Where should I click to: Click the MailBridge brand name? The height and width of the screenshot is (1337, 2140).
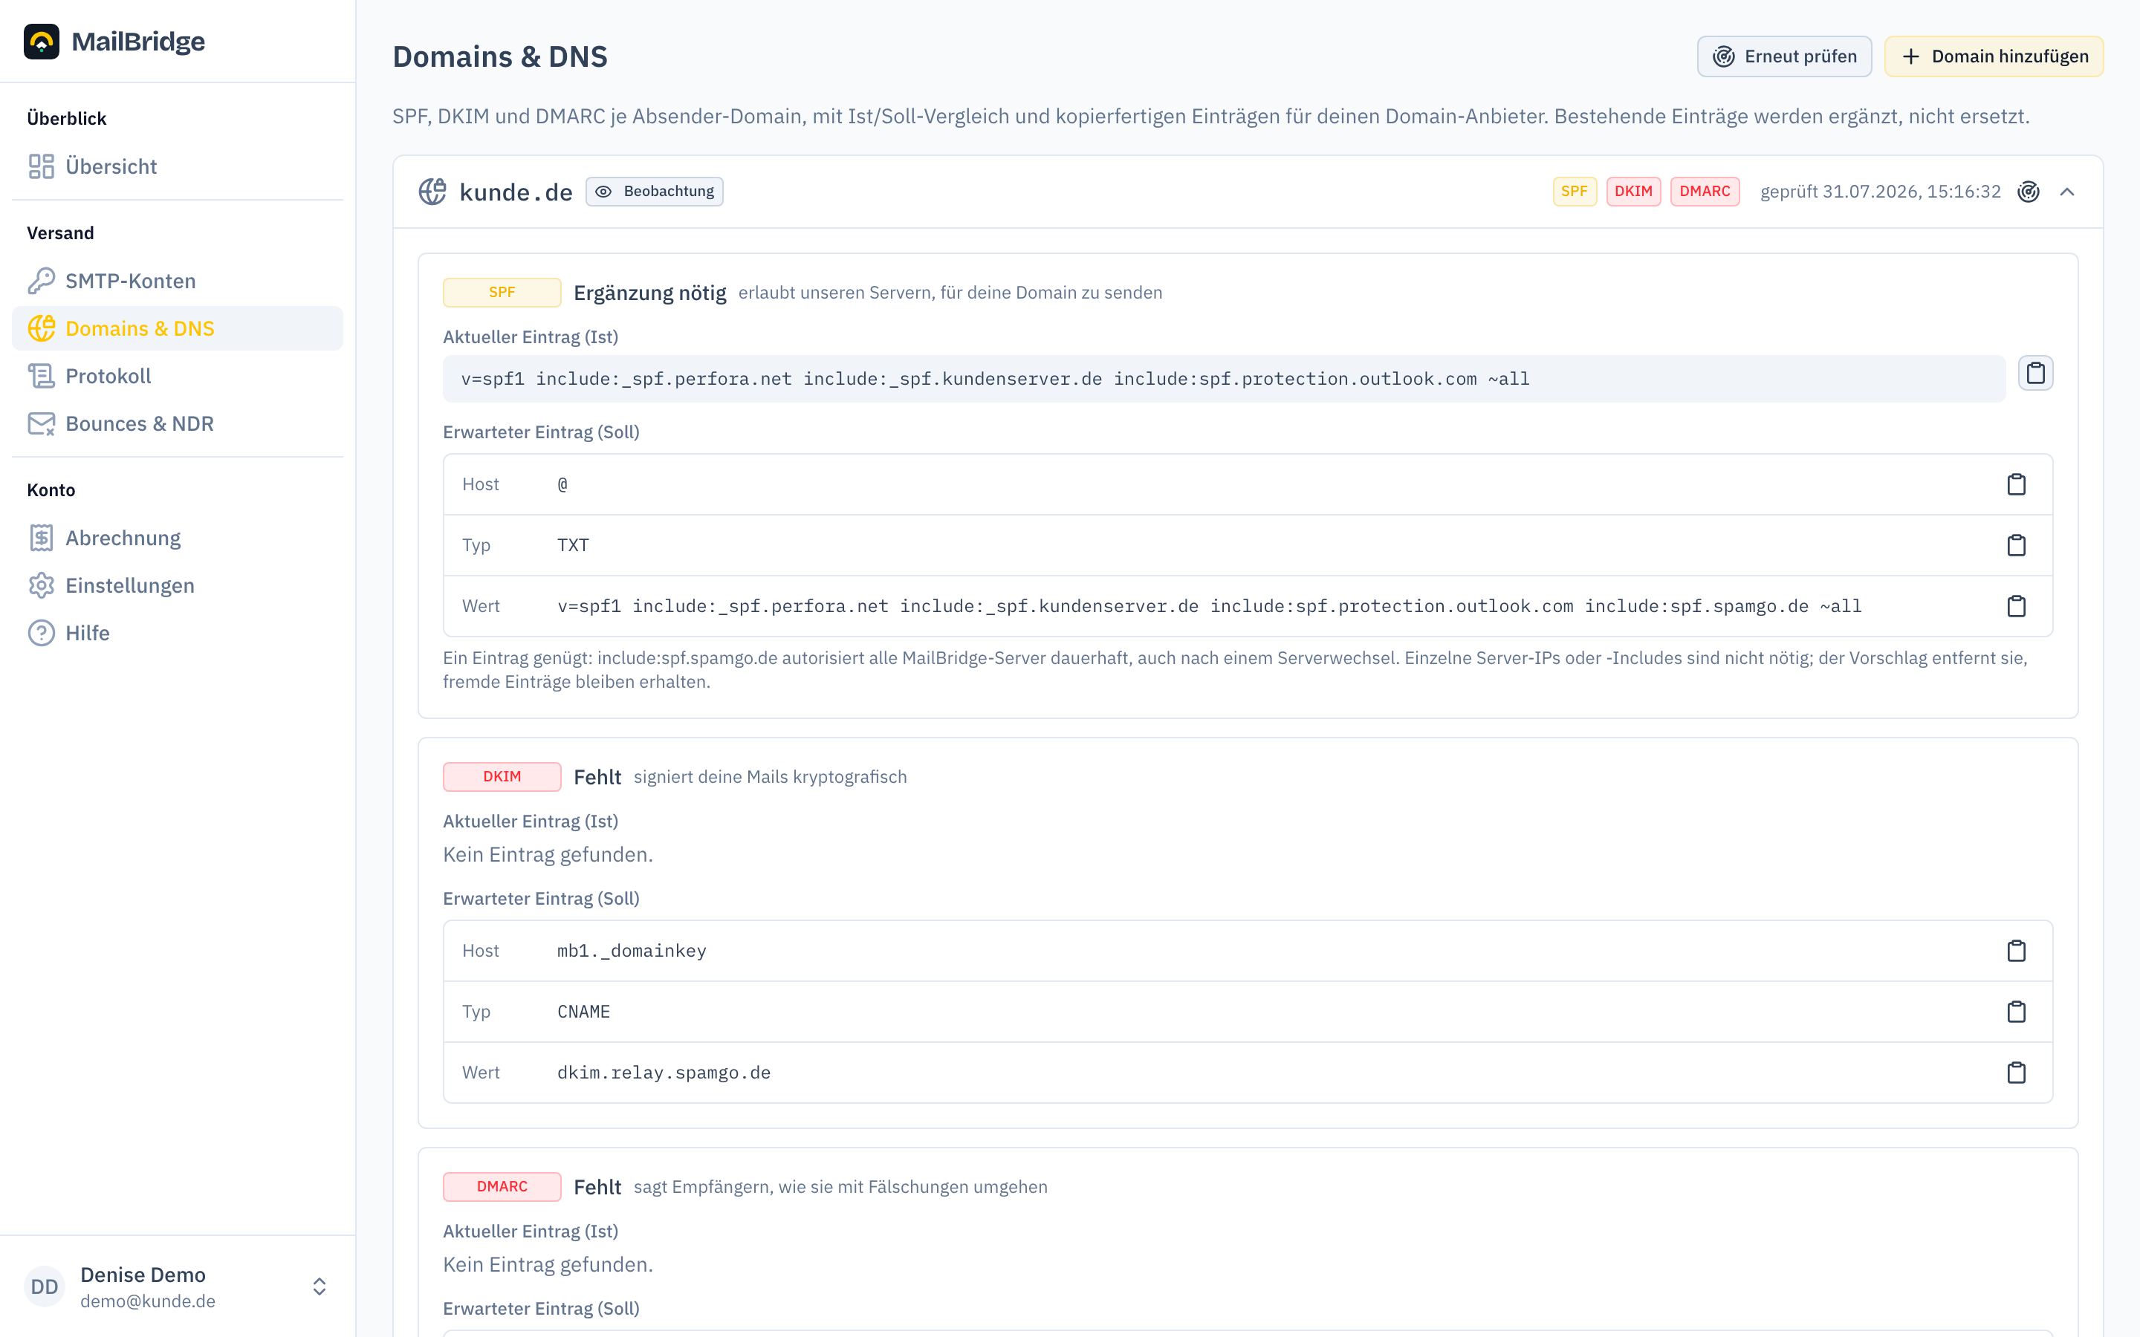coord(138,42)
